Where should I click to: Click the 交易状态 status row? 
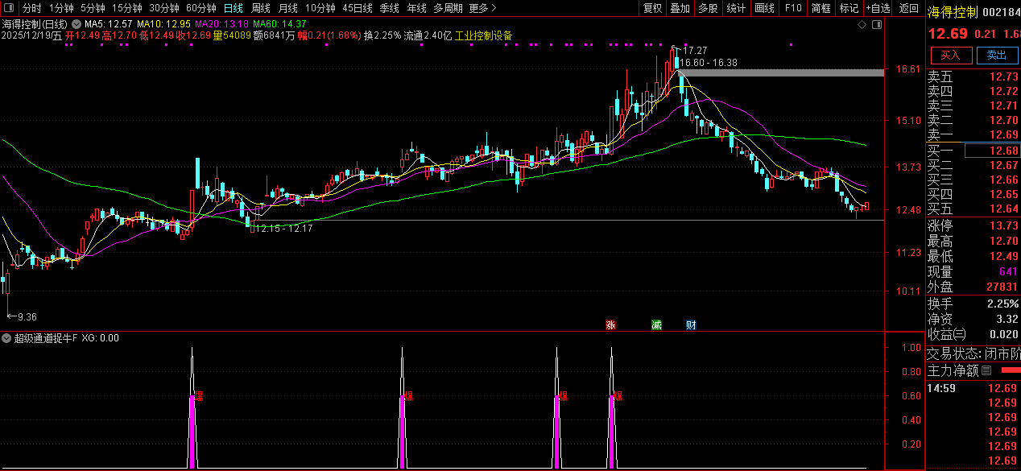tap(973, 353)
